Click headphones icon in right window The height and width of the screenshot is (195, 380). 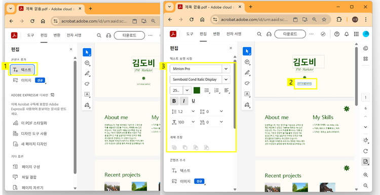[269, 34]
